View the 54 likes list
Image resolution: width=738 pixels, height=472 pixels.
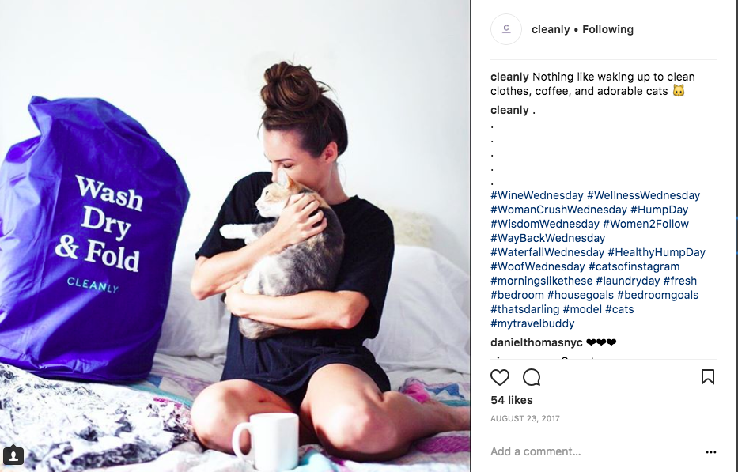511,400
